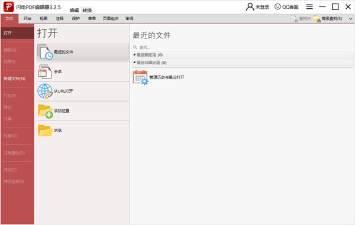Click the 浏览 label
This screenshot has width=355, height=225.
[x=58, y=131]
